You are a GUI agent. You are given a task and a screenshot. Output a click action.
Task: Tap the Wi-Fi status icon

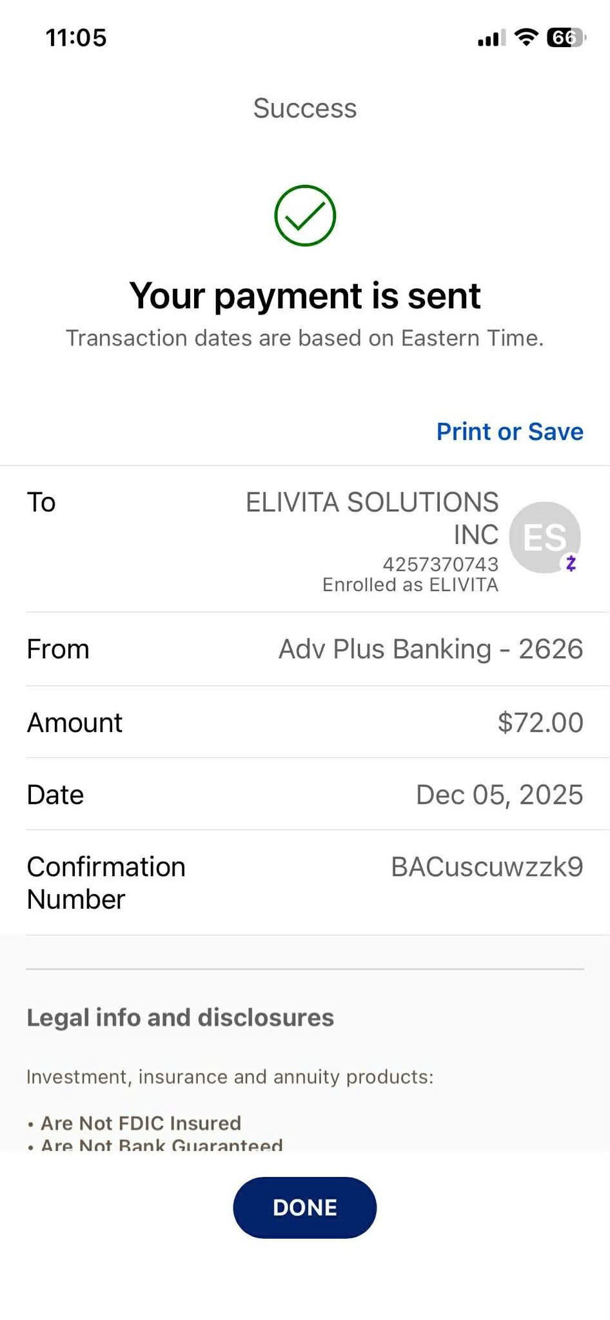tap(526, 38)
